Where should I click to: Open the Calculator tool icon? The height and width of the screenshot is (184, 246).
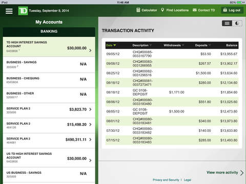pyautogui.click(x=138, y=10)
